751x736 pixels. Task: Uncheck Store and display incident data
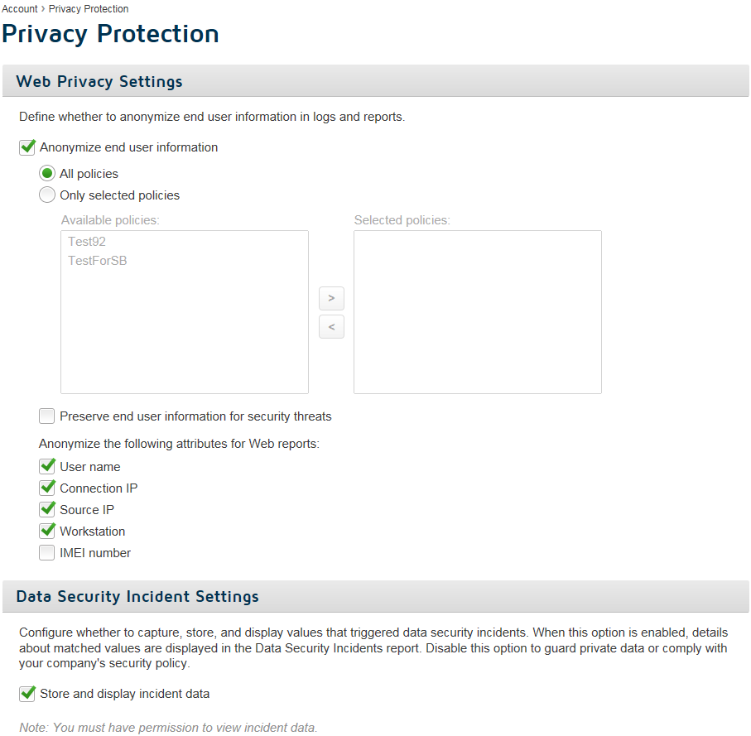tap(27, 694)
